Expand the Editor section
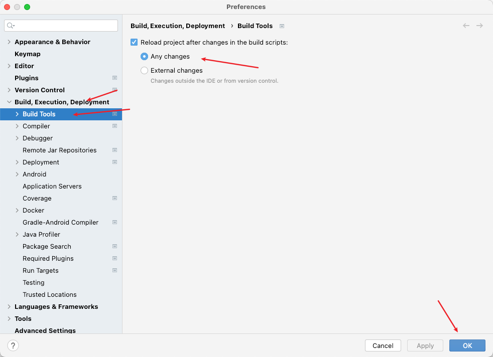 tap(9, 66)
